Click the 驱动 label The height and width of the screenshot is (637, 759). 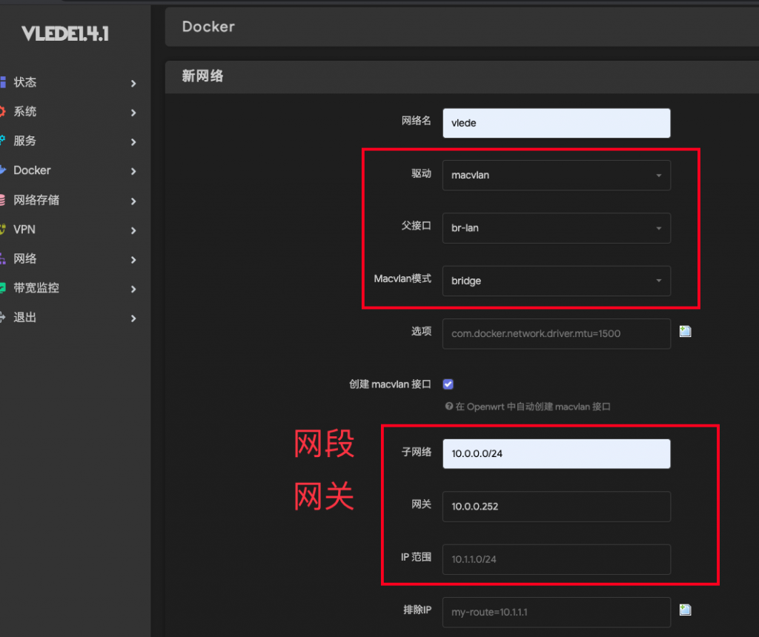(421, 173)
